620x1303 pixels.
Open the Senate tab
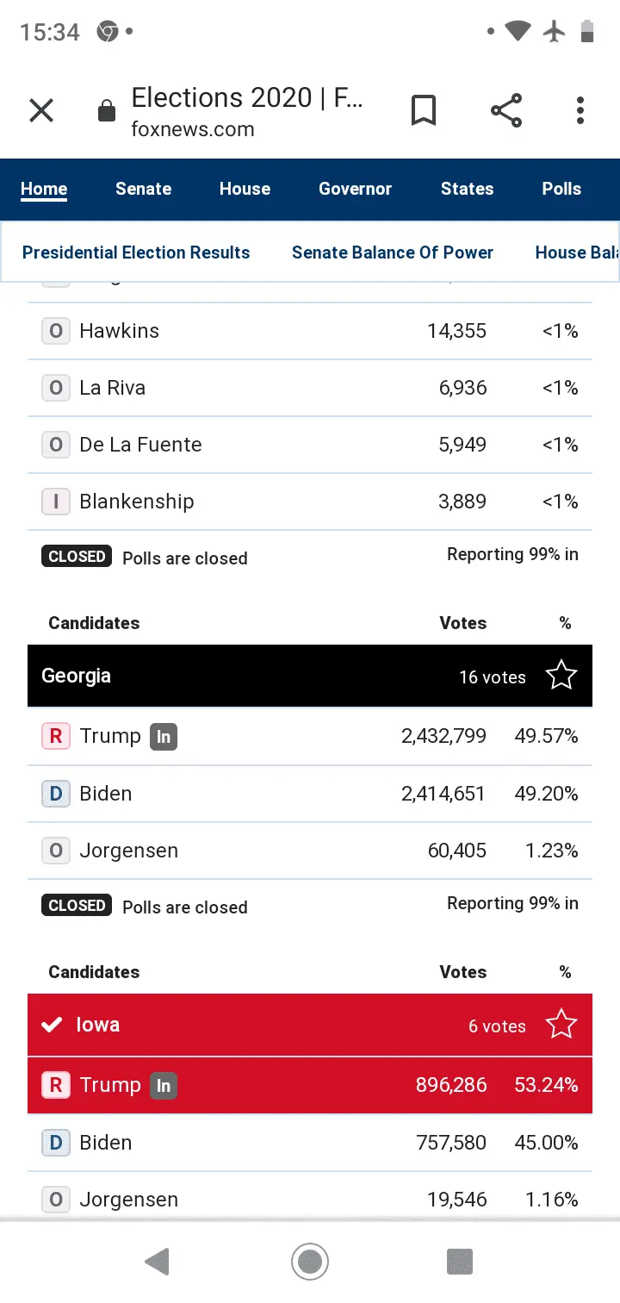pos(144,189)
